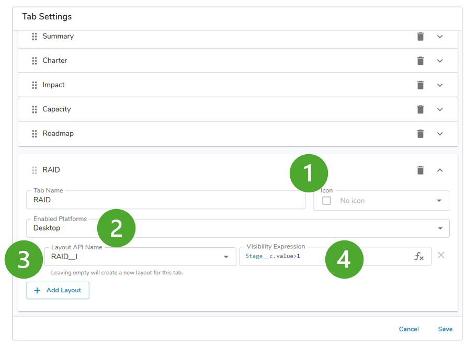Click the Add Layout button
The image size is (466, 346).
(x=58, y=291)
